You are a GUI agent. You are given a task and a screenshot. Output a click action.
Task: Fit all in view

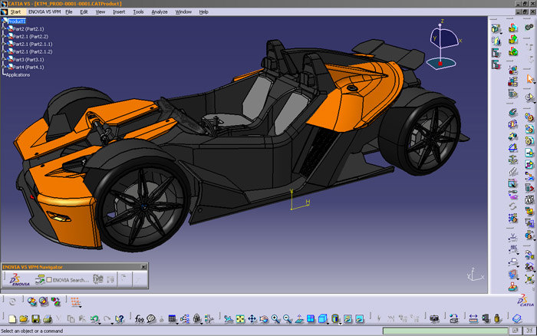point(240,319)
